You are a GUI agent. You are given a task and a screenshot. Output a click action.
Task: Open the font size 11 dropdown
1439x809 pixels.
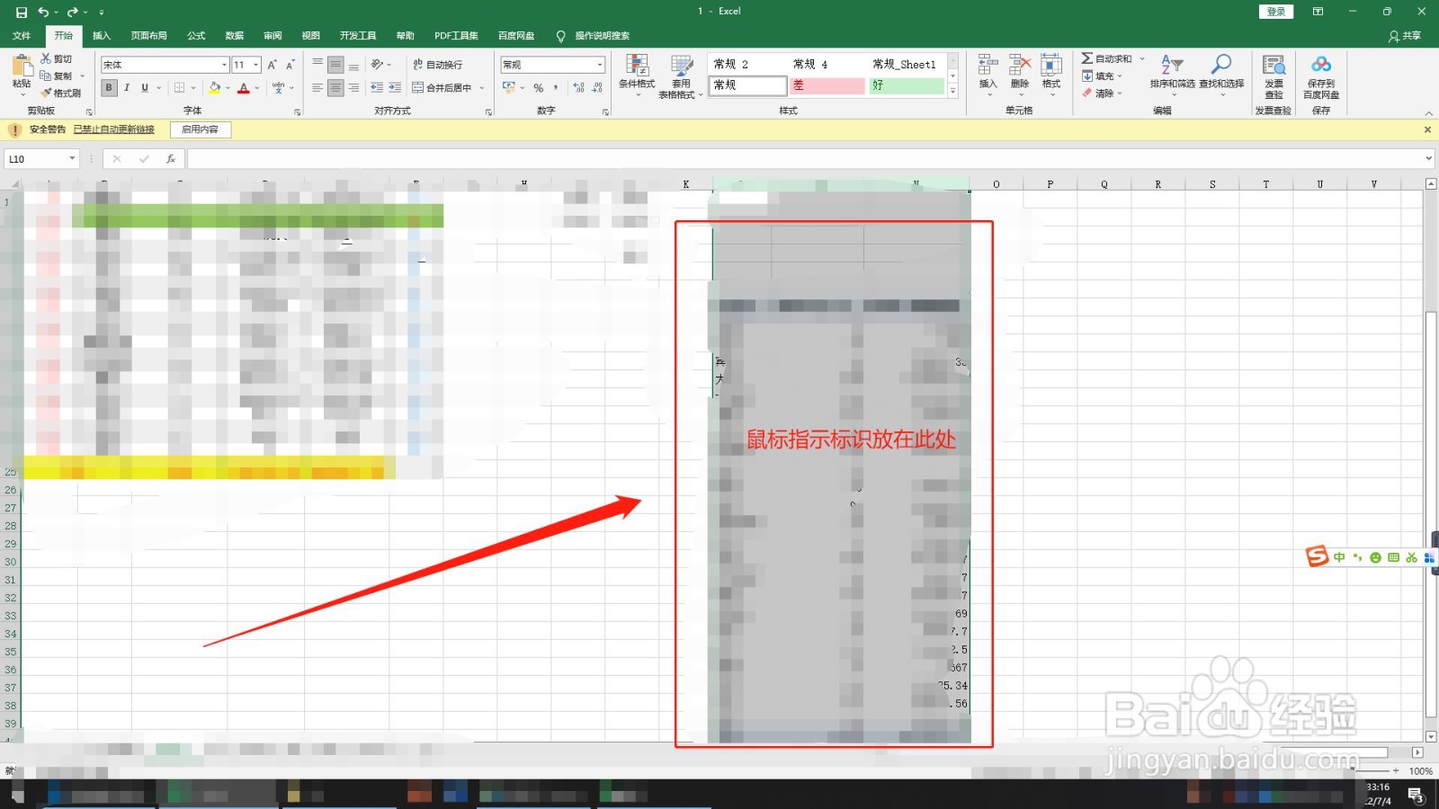(x=256, y=65)
